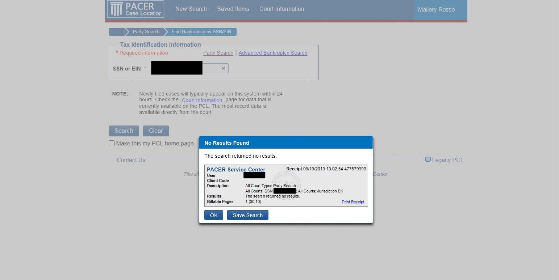Open the Saved Items menu
The image size is (559, 280).
click(233, 9)
